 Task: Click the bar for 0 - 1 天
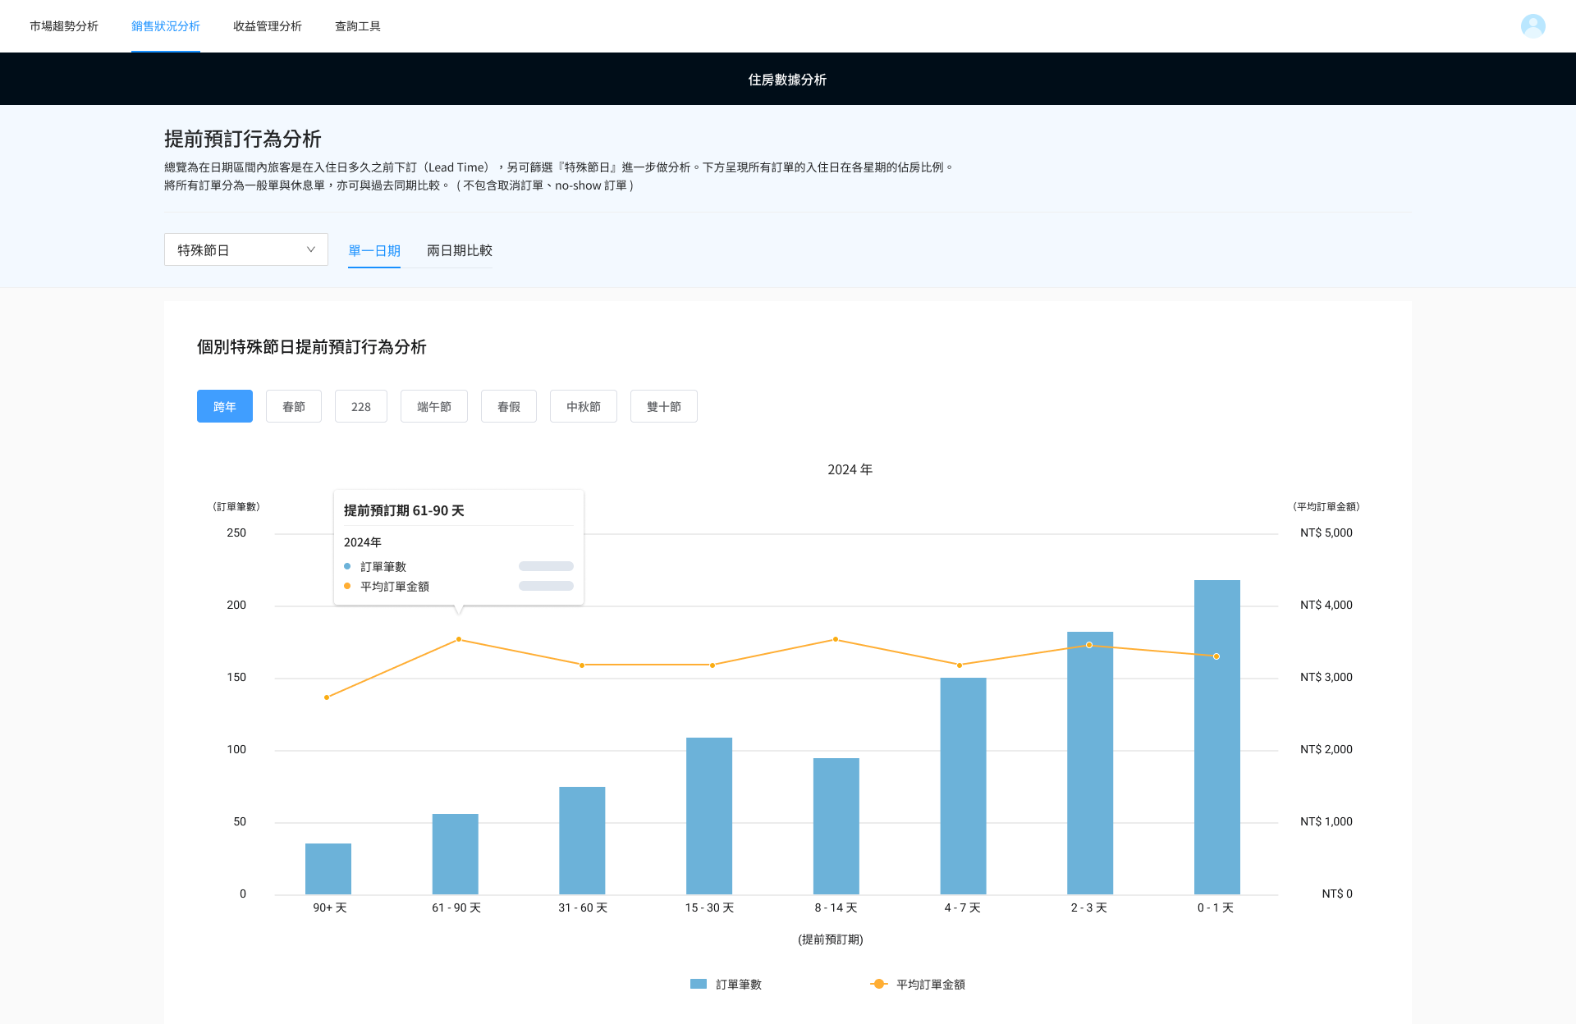[x=1217, y=737]
